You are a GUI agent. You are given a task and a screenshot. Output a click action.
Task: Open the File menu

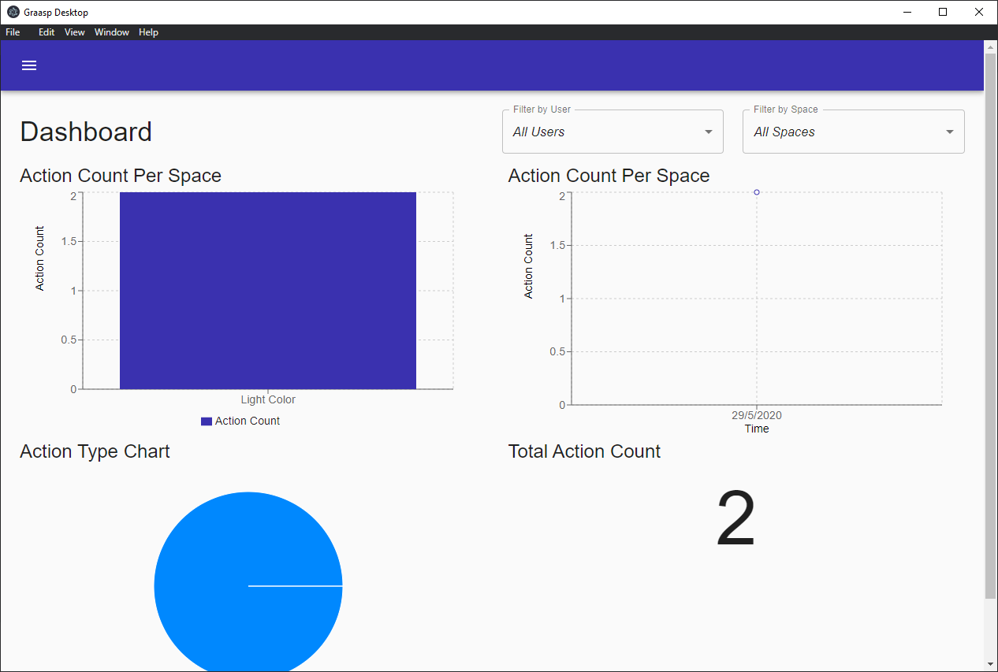click(13, 32)
